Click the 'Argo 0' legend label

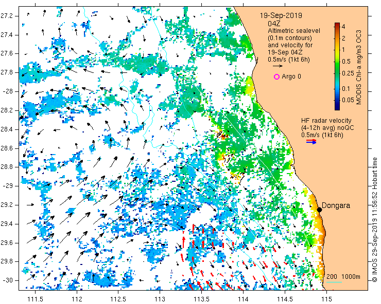[291, 77]
